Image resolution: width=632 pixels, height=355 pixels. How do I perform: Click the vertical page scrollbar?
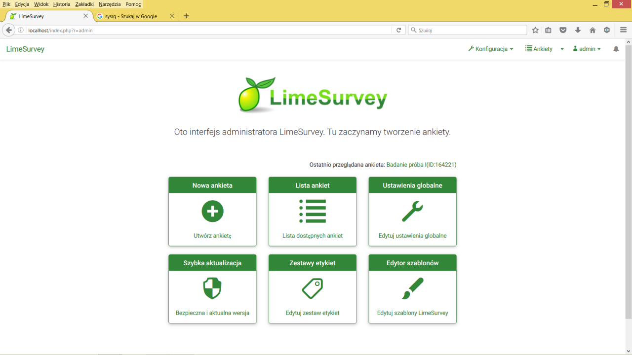point(629,181)
